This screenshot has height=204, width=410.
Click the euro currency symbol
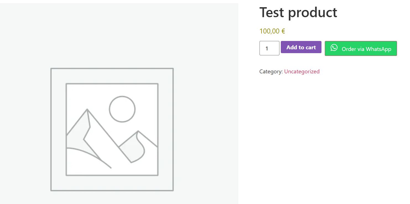pos(283,31)
